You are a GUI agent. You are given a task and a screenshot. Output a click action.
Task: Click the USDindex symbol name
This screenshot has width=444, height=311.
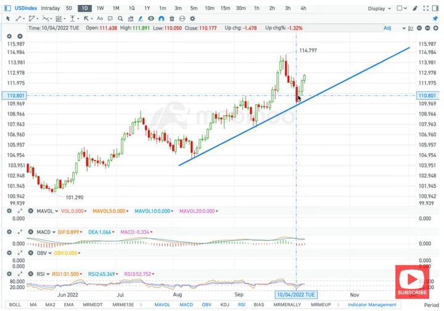click(x=26, y=8)
